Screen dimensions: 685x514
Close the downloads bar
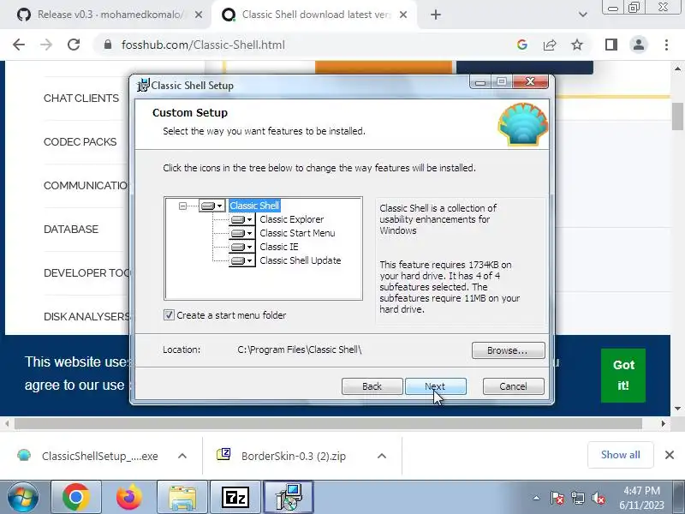tap(670, 455)
